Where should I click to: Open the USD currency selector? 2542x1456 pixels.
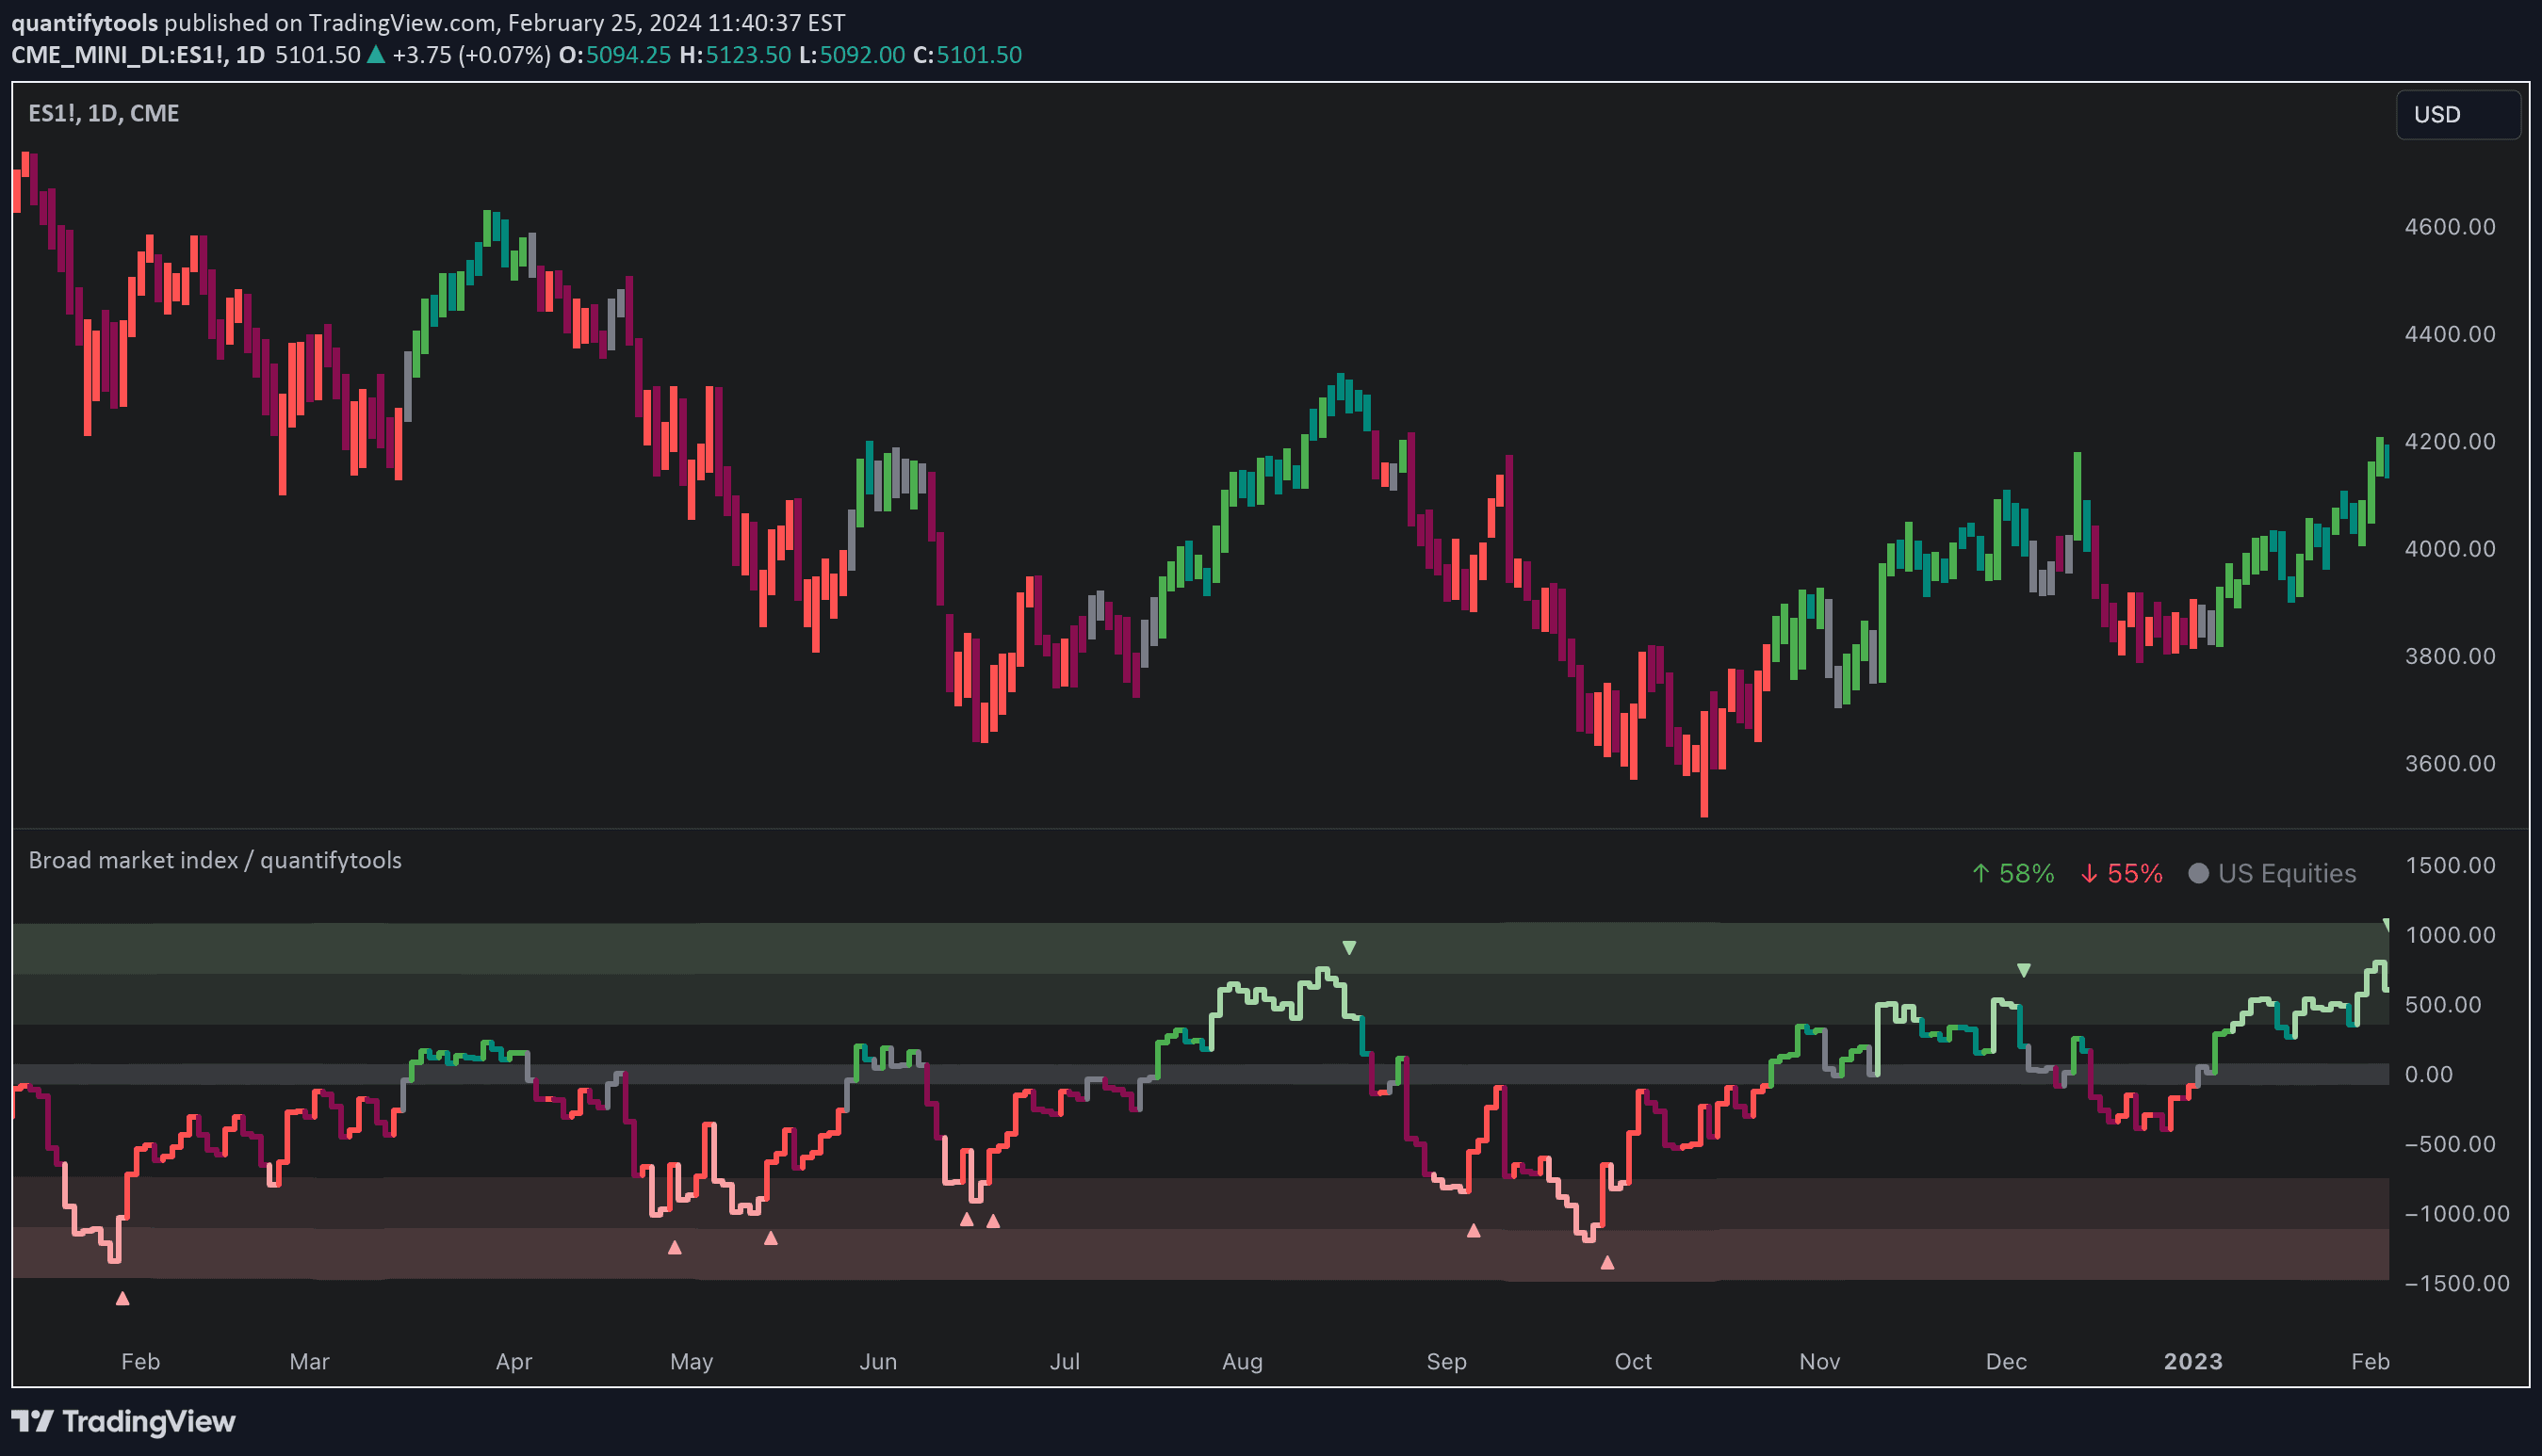2456,114
